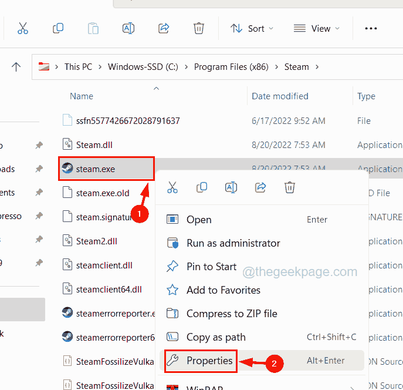Click the context menu Cut icon
This screenshot has width=403, height=390.
pos(172,187)
